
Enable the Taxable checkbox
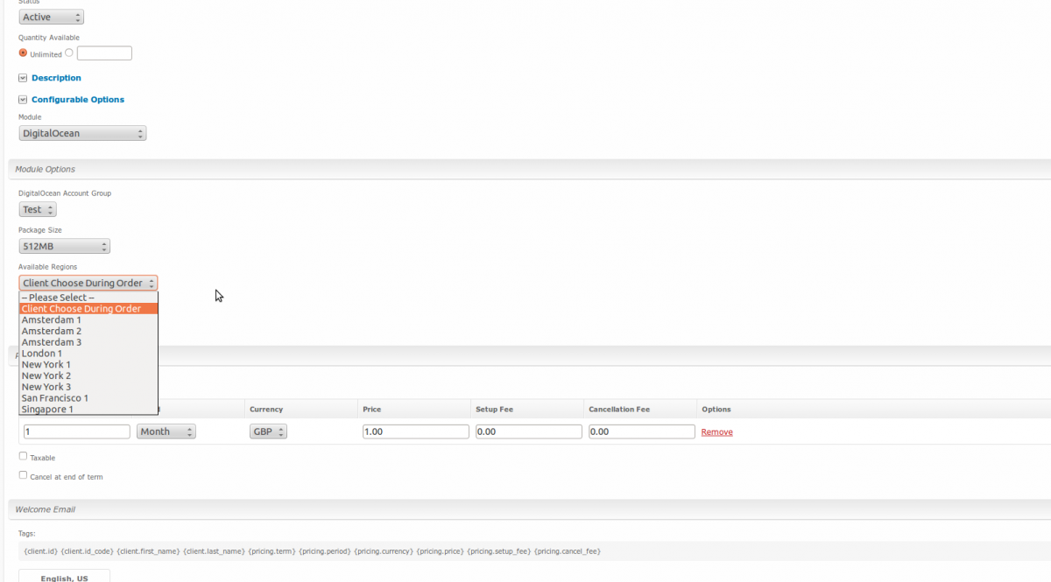[x=23, y=456]
